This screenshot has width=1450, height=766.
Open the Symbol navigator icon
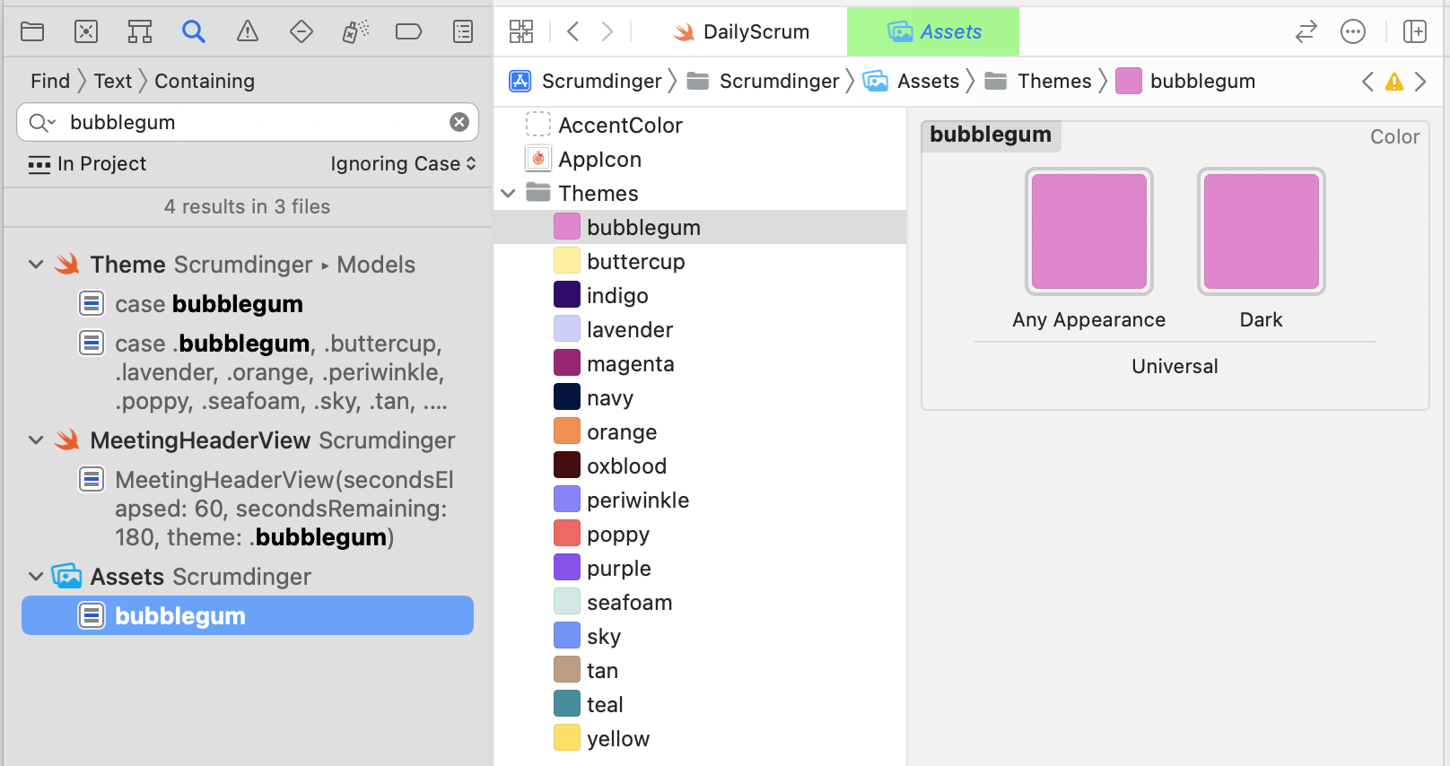(140, 32)
